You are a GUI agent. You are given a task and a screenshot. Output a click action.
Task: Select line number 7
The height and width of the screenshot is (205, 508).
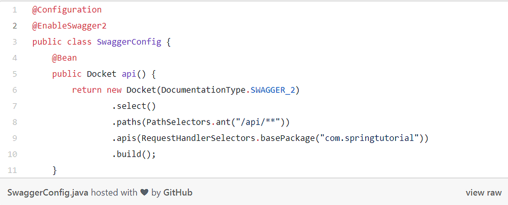pos(15,106)
